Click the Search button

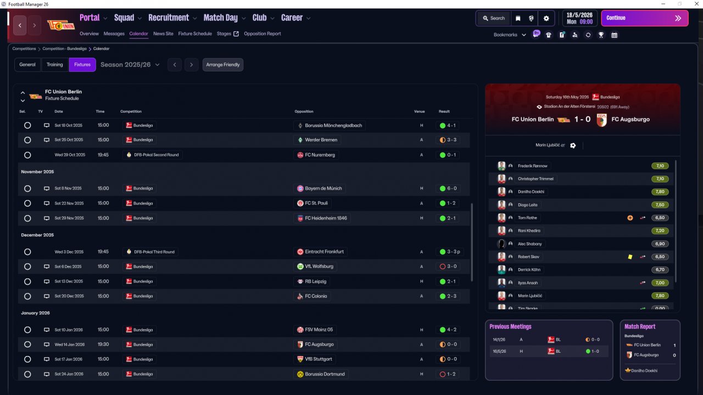pyautogui.click(x=494, y=18)
